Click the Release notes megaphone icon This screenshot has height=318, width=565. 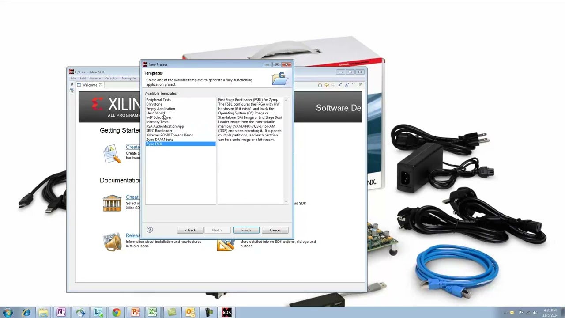click(112, 242)
